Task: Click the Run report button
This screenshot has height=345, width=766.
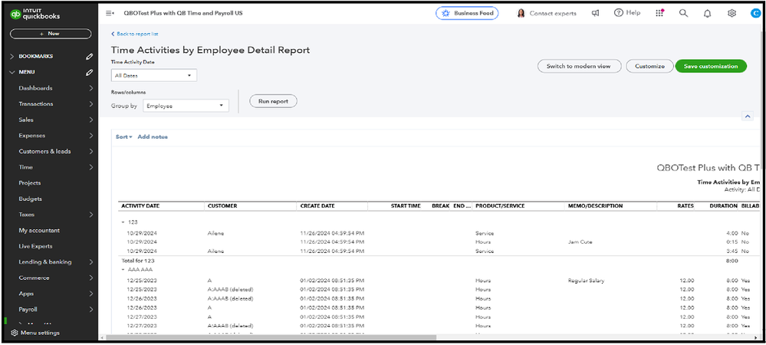Action: coord(273,101)
